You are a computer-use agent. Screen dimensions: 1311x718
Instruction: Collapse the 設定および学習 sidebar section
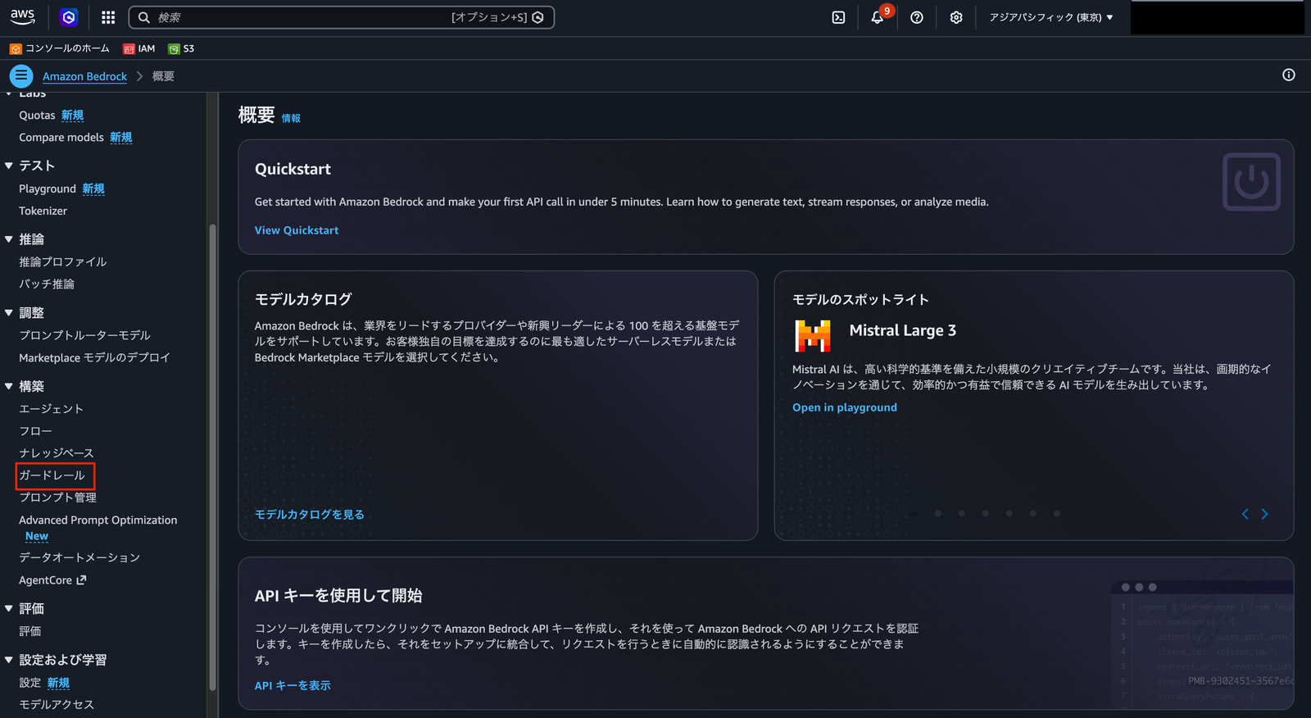[9, 660]
